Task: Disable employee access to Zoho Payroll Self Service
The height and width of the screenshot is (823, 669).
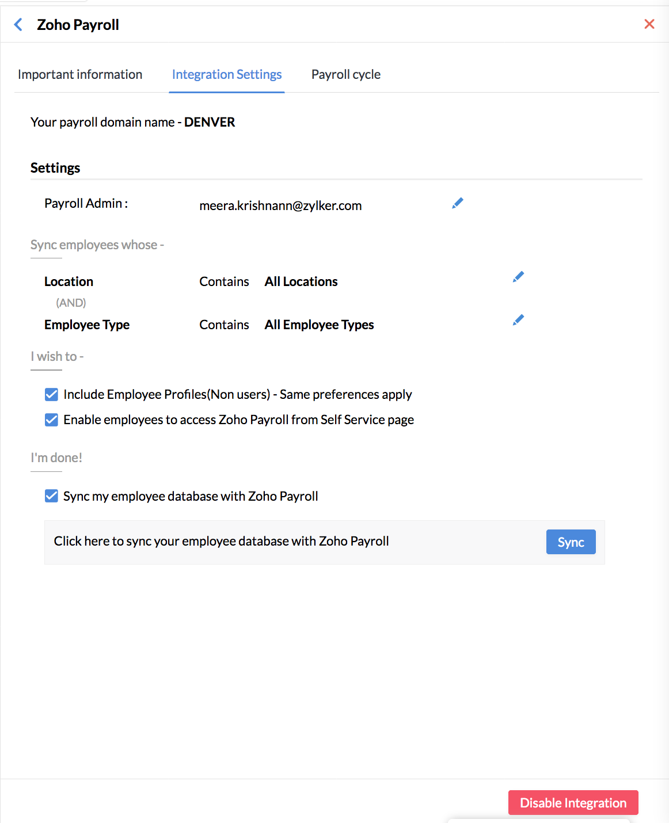Action: pyautogui.click(x=51, y=420)
